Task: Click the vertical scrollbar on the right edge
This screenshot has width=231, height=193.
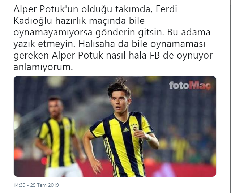Action: [230, 96]
